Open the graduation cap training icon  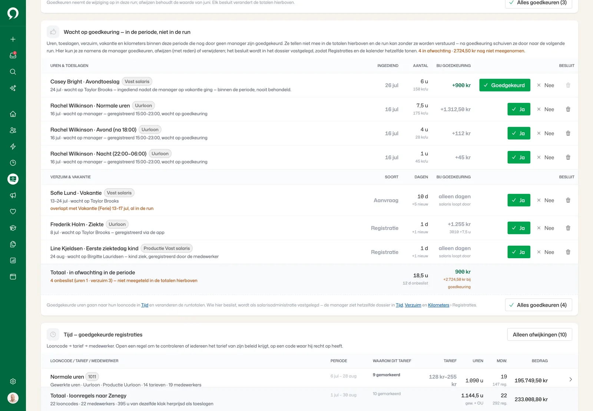click(x=13, y=228)
